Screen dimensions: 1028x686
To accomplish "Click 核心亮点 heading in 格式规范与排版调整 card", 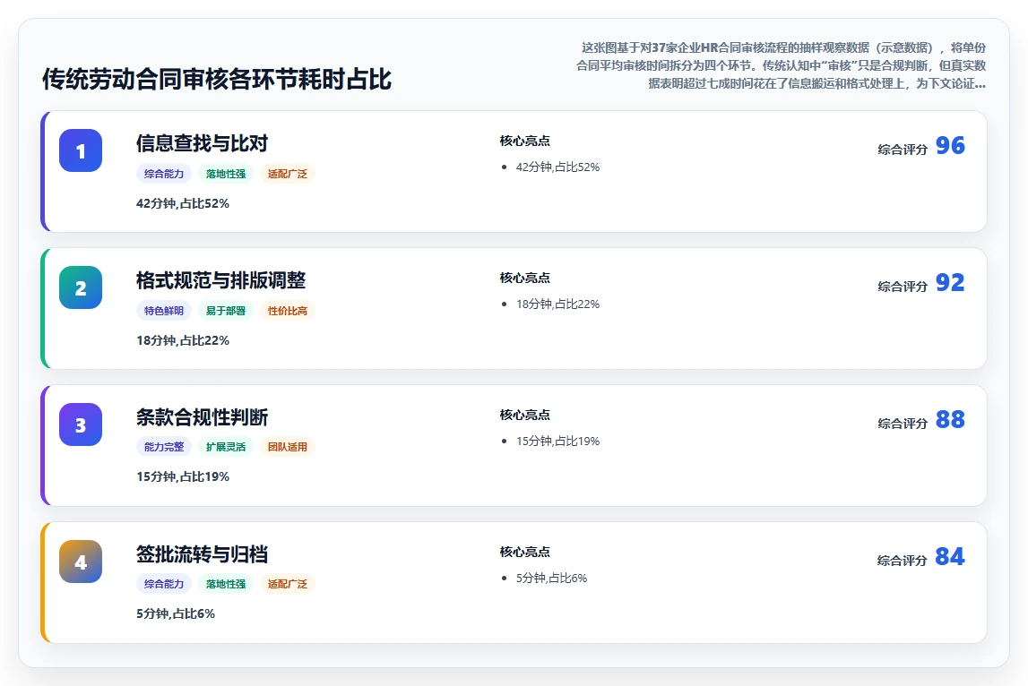I will [x=524, y=278].
